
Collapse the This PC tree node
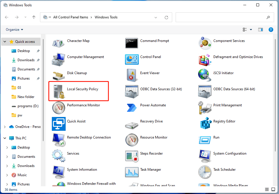5,138
